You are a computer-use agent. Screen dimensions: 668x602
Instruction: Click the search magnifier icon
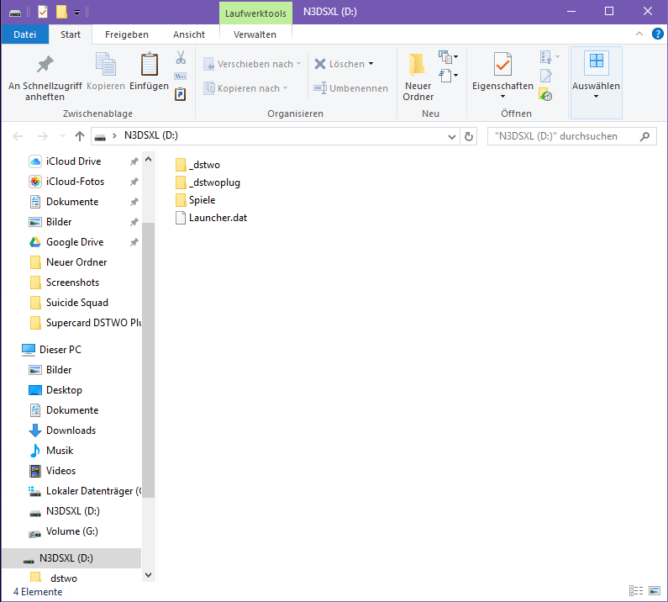644,136
